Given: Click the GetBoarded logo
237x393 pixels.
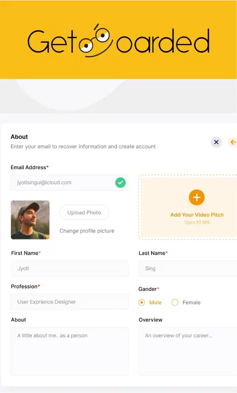Looking at the screenshot, I should tap(118, 41).
